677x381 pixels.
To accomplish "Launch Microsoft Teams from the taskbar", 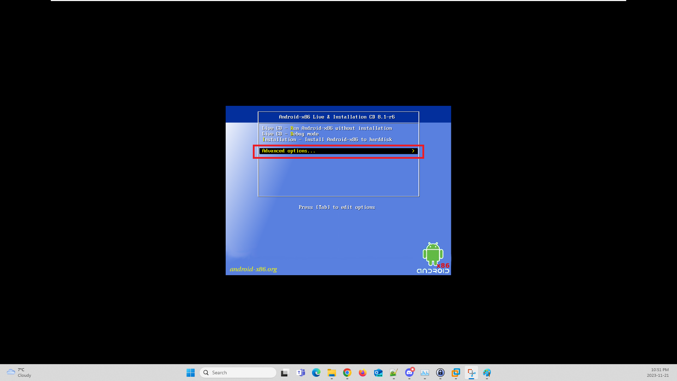I will pyautogui.click(x=301, y=373).
